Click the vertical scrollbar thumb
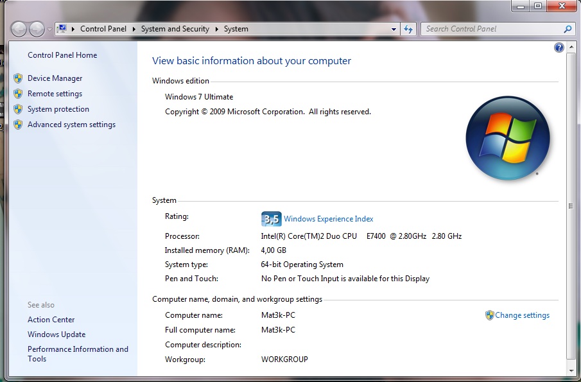The width and height of the screenshot is (581, 382). [x=571, y=205]
